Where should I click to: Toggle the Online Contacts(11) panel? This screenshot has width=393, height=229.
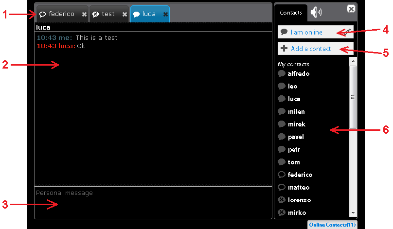[x=332, y=225]
